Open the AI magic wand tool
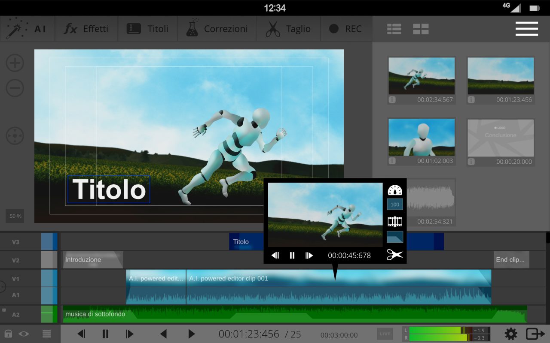The height and width of the screenshot is (343, 550). 26,29
